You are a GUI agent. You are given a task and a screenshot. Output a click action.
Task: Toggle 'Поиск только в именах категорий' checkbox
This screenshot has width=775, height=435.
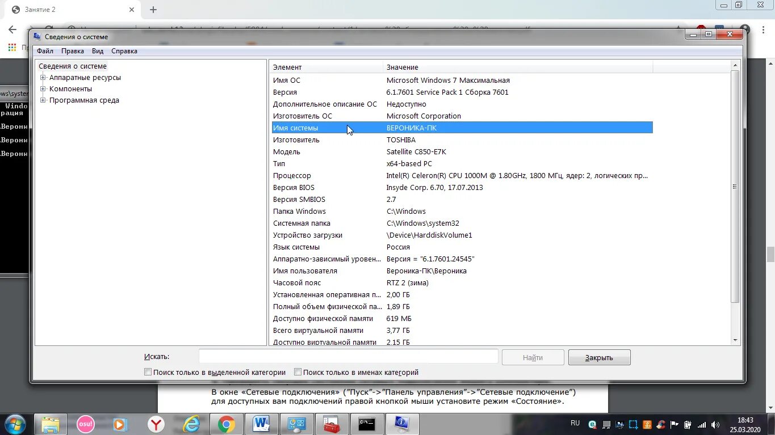click(x=298, y=372)
